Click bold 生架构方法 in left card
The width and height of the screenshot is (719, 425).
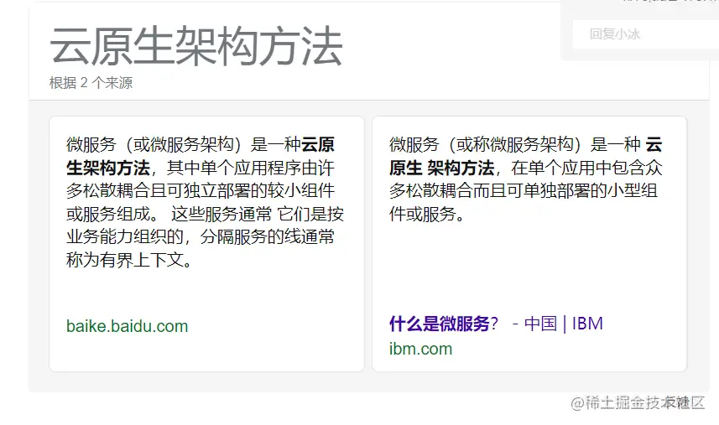(107, 168)
